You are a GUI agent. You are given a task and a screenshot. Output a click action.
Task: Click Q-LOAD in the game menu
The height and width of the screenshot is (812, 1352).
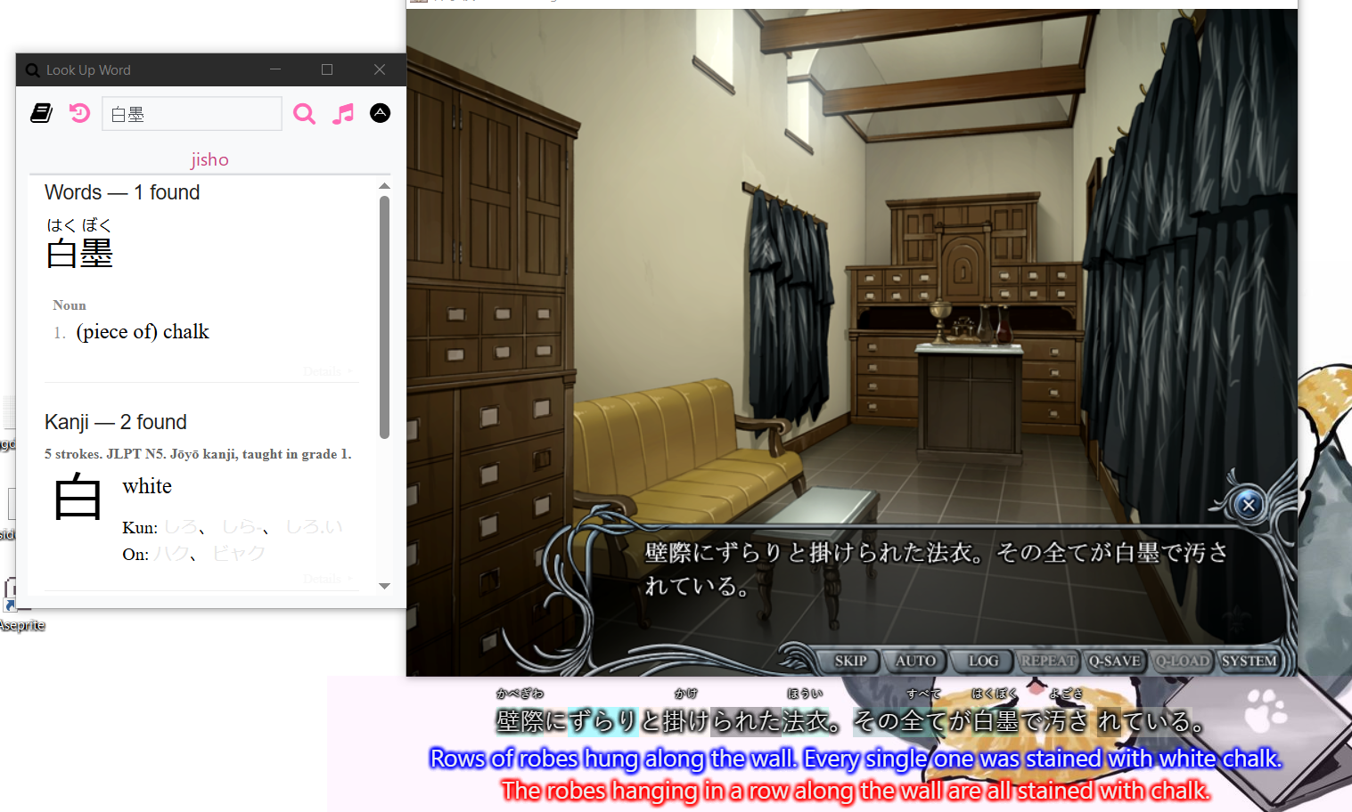pyautogui.click(x=1182, y=661)
